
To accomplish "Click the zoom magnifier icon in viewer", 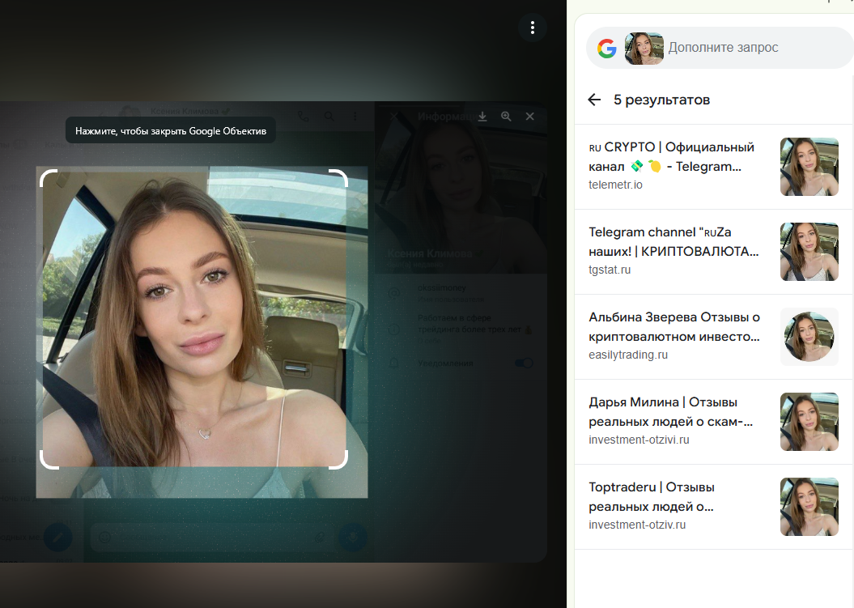I will tap(506, 117).
